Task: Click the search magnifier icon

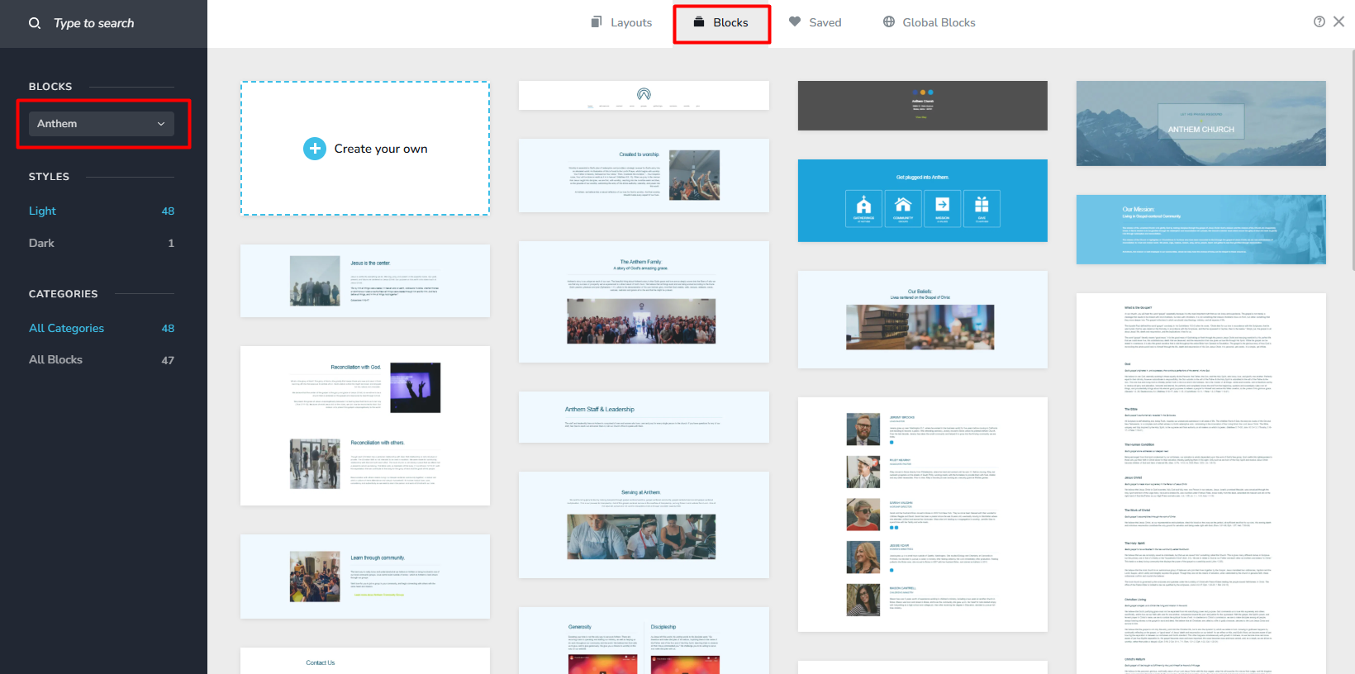Action: pyautogui.click(x=35, y=23)
